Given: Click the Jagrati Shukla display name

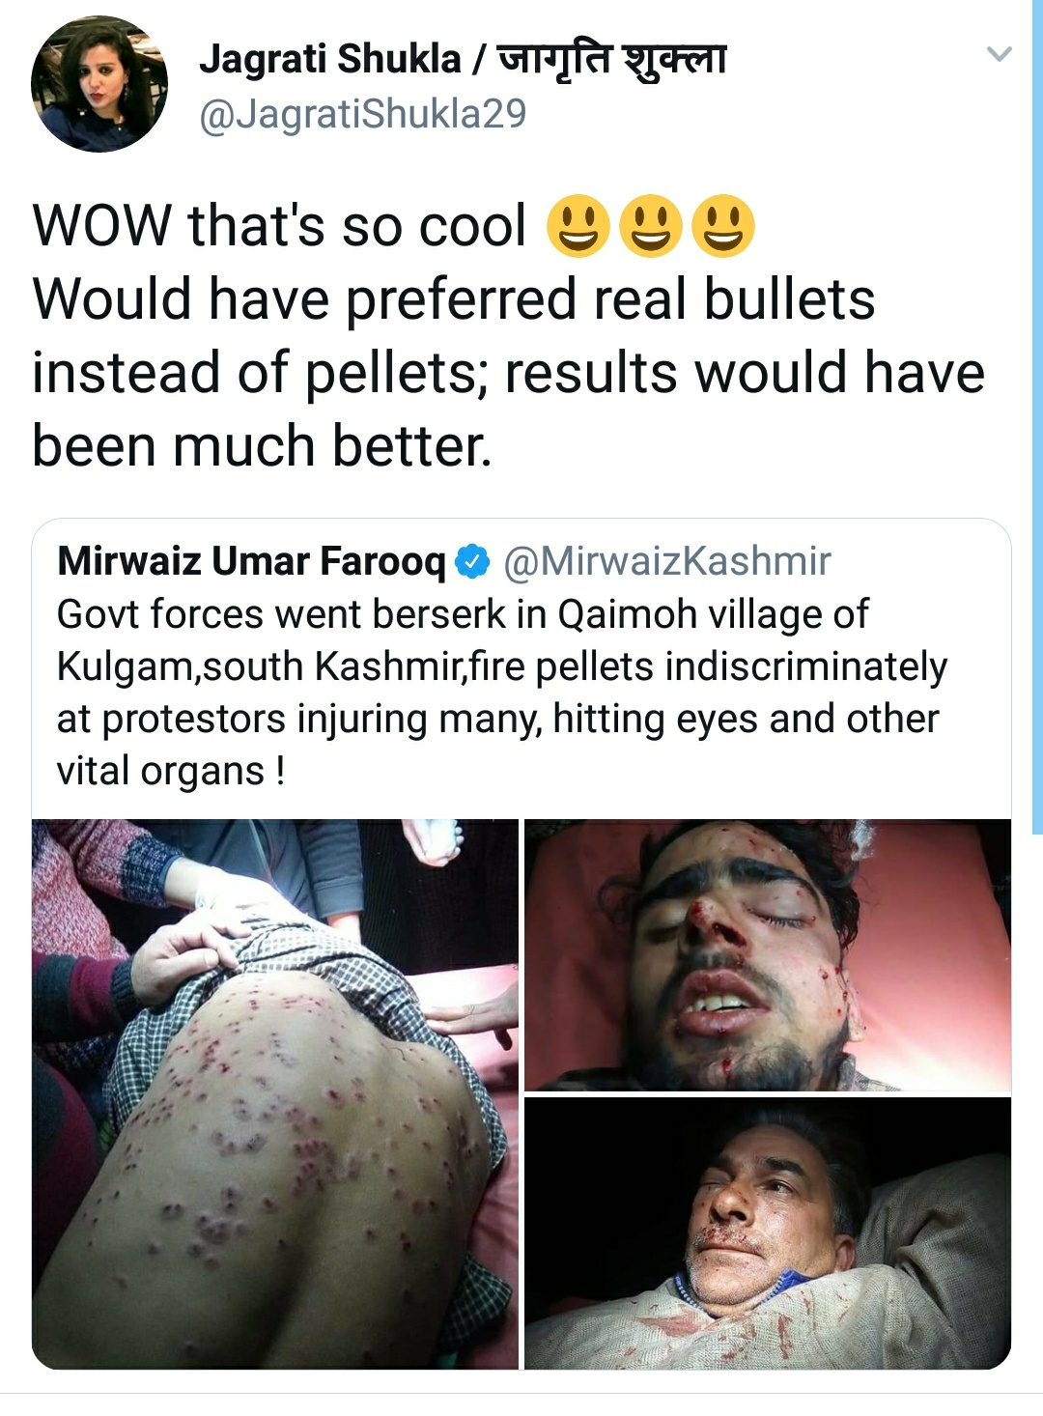Looking at the screenshot, I should click(330, 59).
